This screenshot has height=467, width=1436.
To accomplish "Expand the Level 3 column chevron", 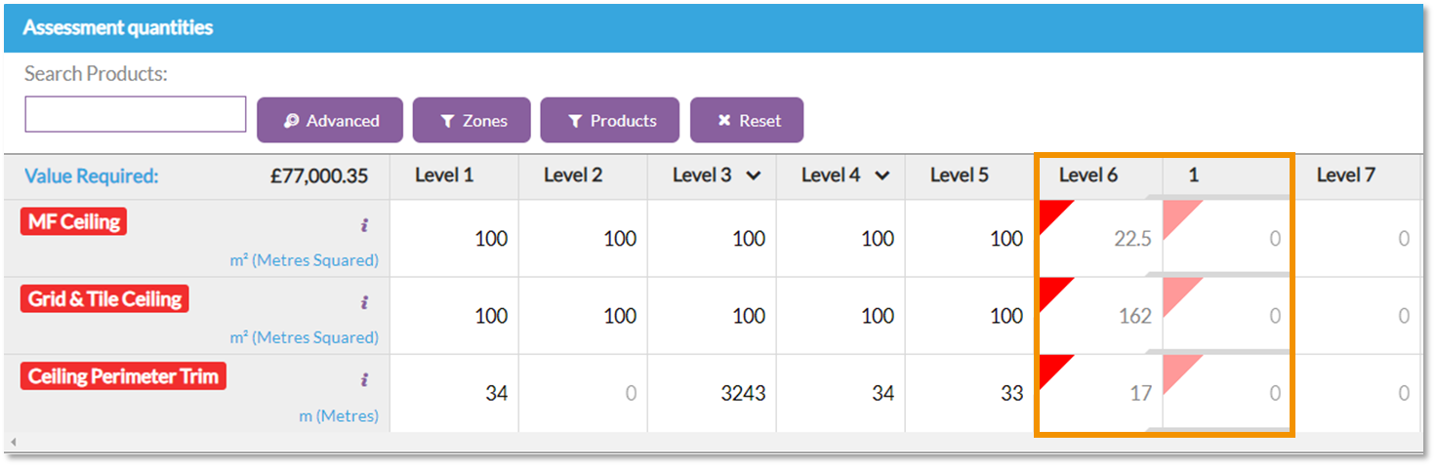I will [753, 176].
